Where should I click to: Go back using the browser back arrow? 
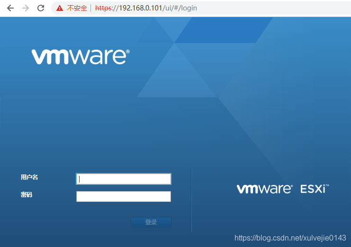point(10,8)
